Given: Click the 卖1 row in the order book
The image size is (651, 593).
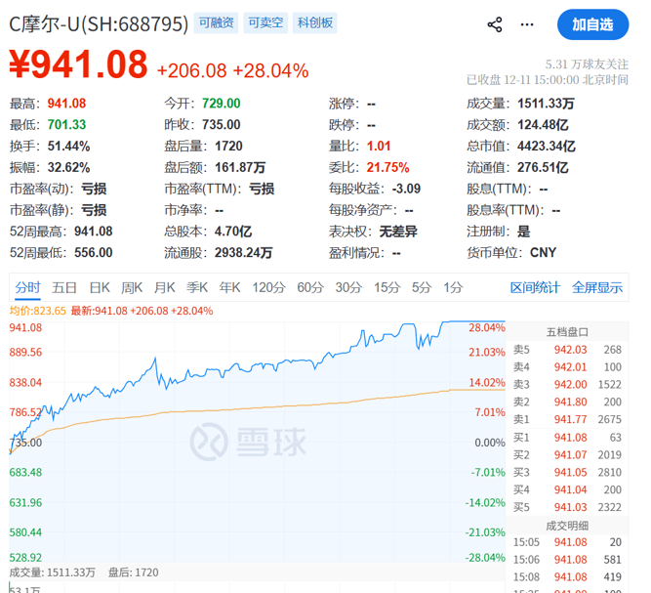Looking at the screenshot, I should click(567, 419).
